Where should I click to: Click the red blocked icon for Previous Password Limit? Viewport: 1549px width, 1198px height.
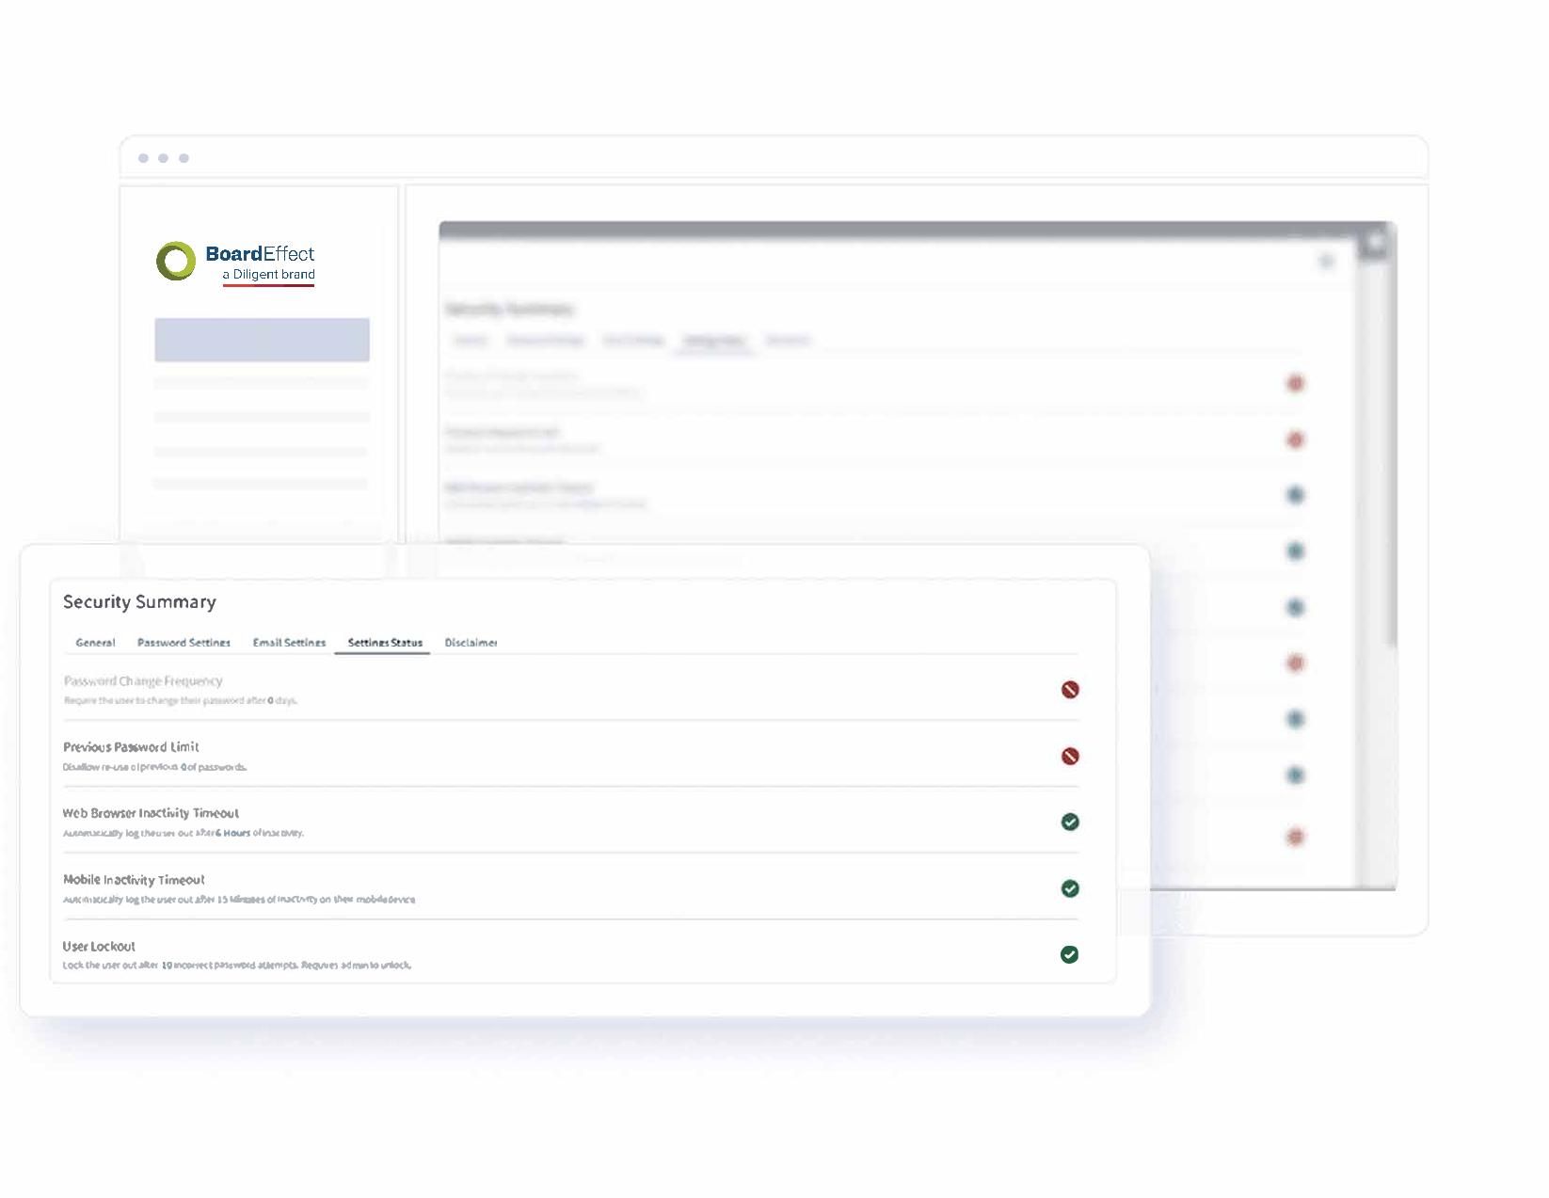(x=1070, y=757)
